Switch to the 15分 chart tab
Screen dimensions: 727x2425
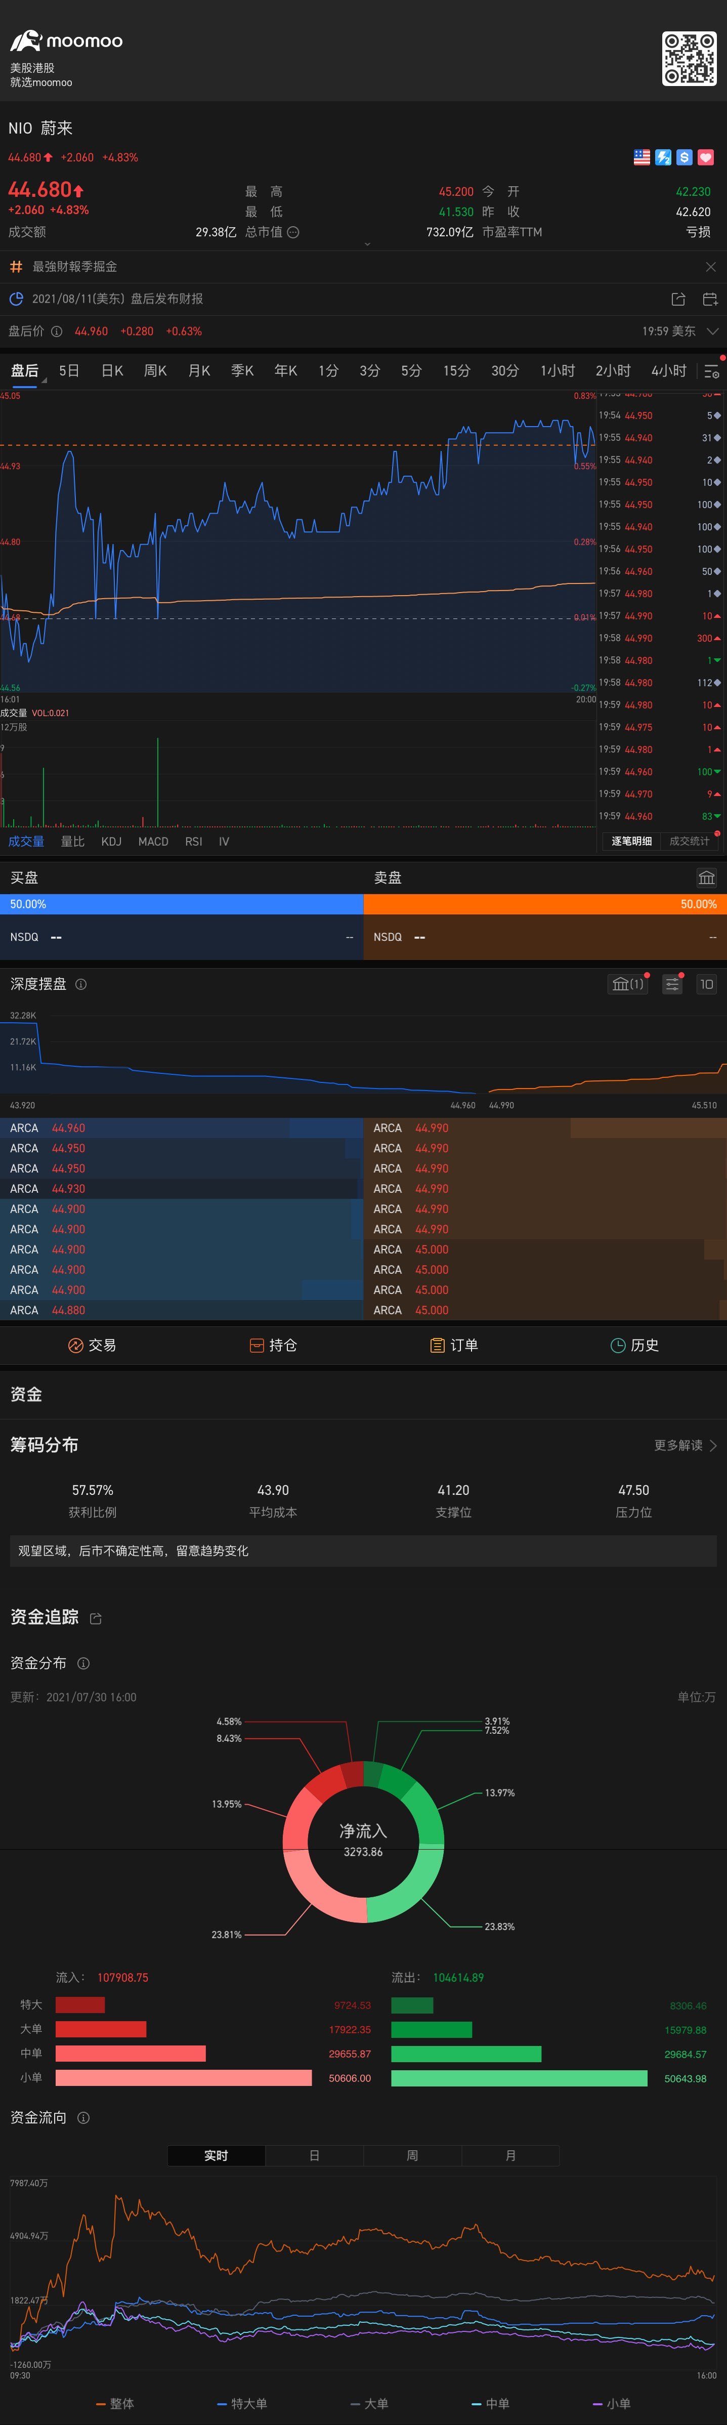coord(457,371)
